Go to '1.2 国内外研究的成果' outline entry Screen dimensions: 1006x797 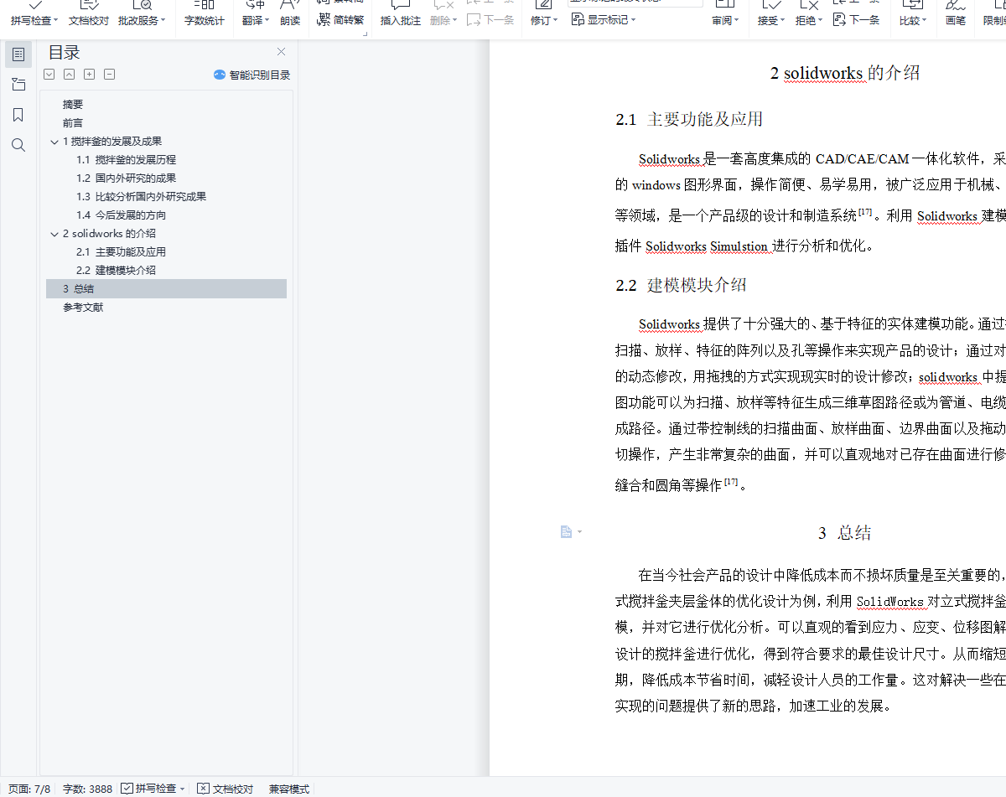[126, 179]
